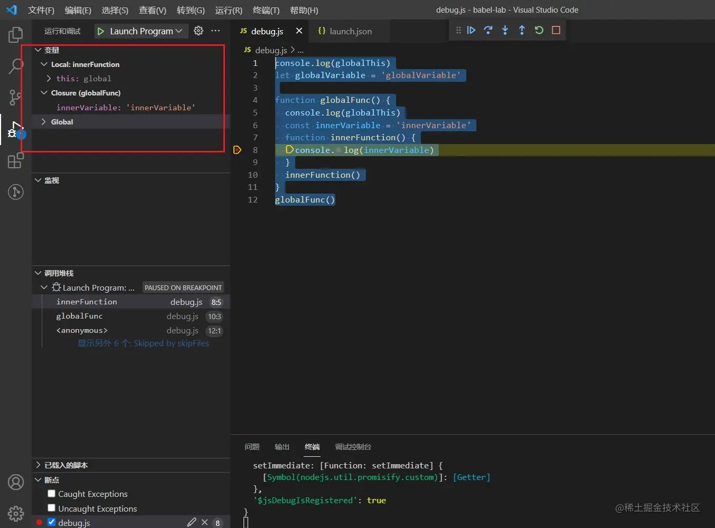Select the globalFunc call stack frame

pyautogui.click(x=131, y=316)
